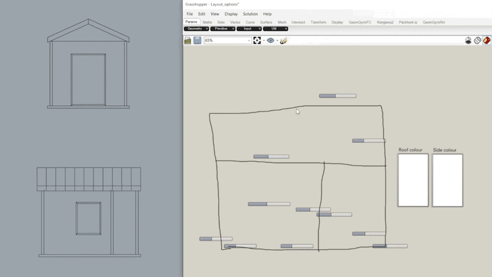Click the Zoom extents icon
Viewport: 492px width, 277px height.
pyautogui.click(x=257, y=41)
